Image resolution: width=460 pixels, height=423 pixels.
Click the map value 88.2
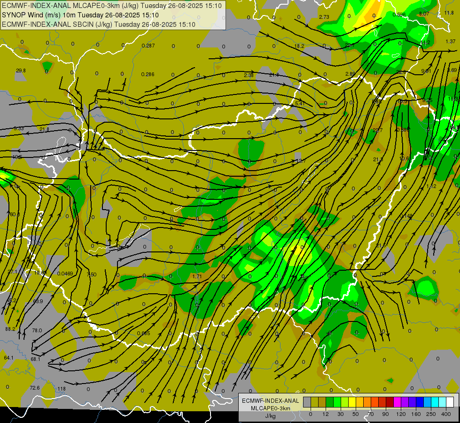coord(10,329)
